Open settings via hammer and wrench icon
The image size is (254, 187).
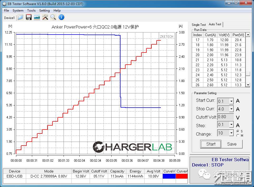pos(45,17)
